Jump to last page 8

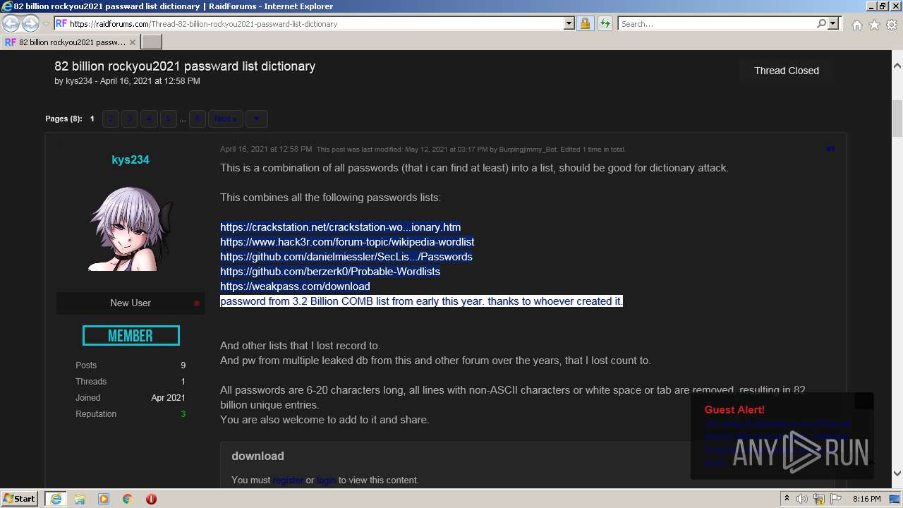[198, 119]
